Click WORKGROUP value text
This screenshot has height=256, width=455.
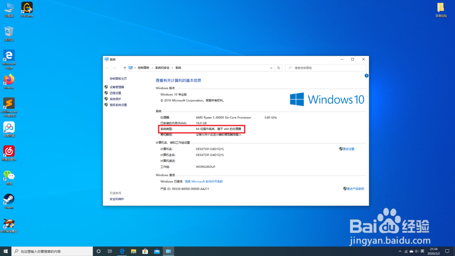coord(206,167)
